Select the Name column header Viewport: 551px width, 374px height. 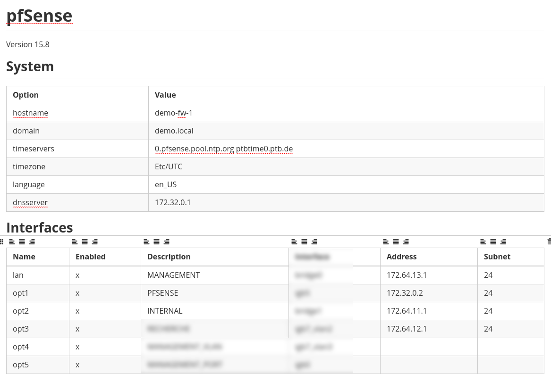click(x=38, y=257)
